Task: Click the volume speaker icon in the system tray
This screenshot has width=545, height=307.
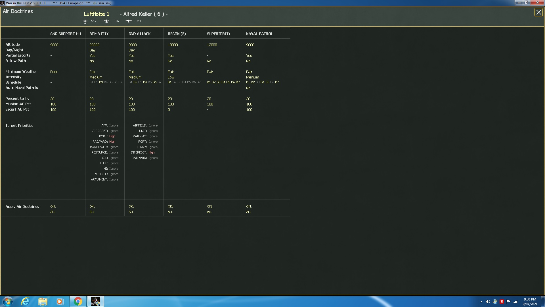Action: coord(488,302)
